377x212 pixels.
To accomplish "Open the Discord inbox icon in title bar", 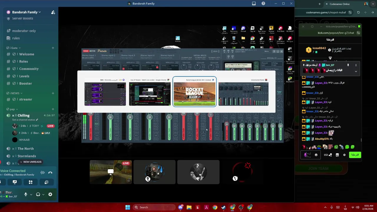I will tap(254, 4).
